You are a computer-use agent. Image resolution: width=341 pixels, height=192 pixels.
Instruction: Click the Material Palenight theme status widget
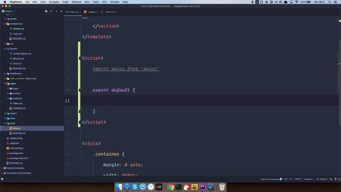point(271,179)
